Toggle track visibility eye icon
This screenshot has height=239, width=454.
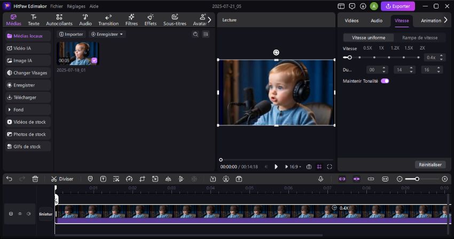[x=20, y=214]
